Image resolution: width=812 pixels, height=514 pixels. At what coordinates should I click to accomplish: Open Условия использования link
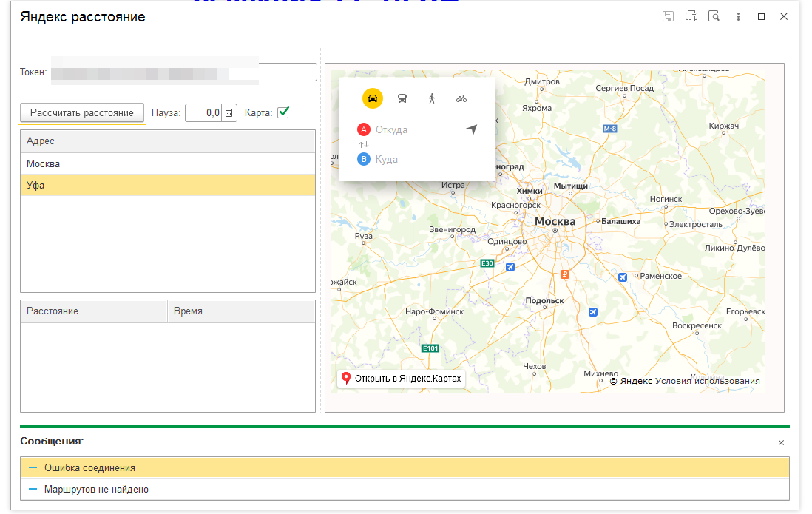coord(708,381)
